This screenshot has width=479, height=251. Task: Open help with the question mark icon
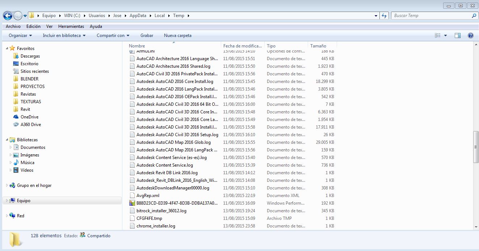pyautogui.click(x=470, y=35)
